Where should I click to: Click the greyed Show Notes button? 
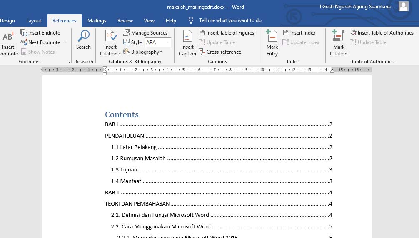click(37, 52)
